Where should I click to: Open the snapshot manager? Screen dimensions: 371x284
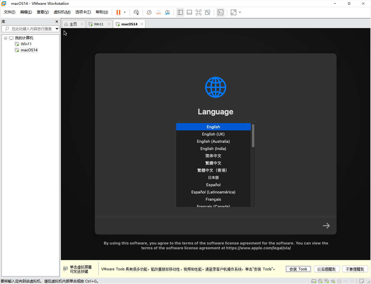pos(167,12)
